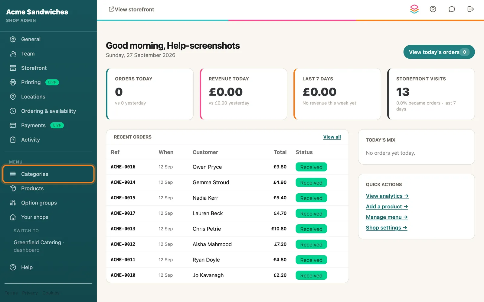
Task: Click order reference ACME-0016
Action: [123, 167]
